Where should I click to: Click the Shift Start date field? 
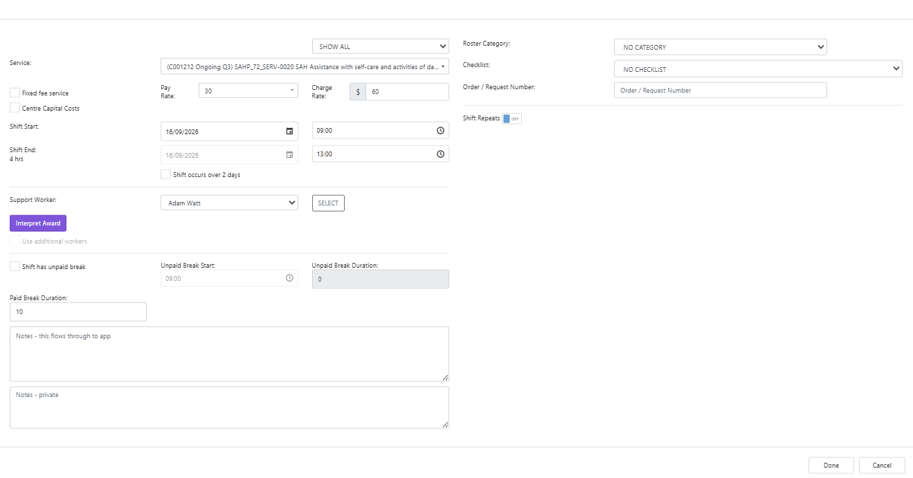click(229, 131)
